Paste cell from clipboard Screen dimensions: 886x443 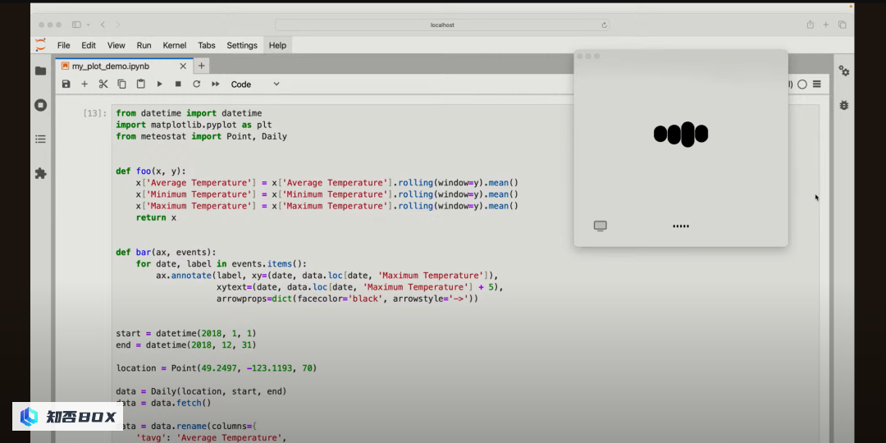(141, 84)
